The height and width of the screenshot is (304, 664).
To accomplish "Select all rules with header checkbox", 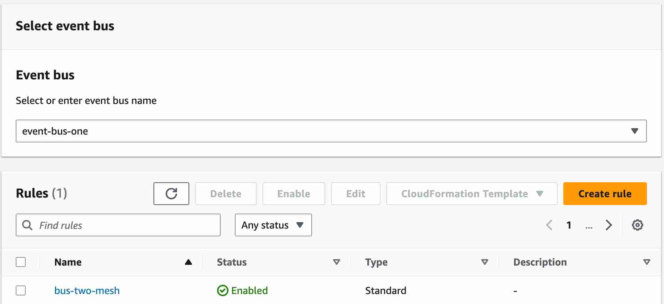I will pyautogui.click(x=21, y=262).
